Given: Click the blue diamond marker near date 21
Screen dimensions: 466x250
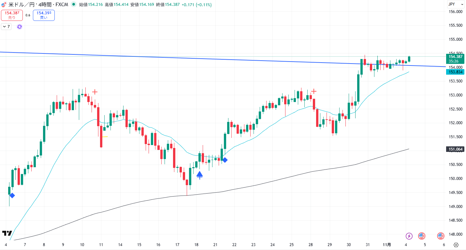Looking at the screenshot, I should click(225, 160).
